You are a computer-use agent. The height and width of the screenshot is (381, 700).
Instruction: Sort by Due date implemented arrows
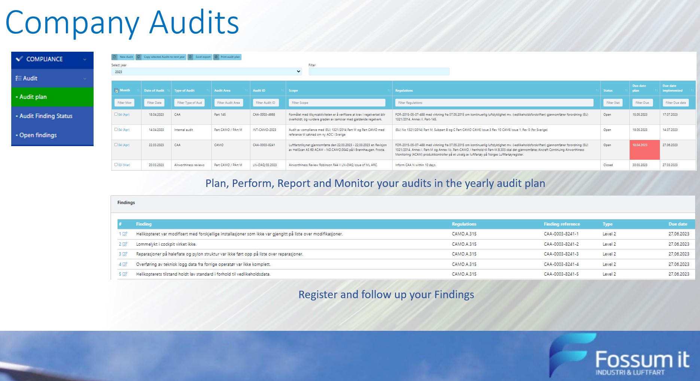click(692, 90)
